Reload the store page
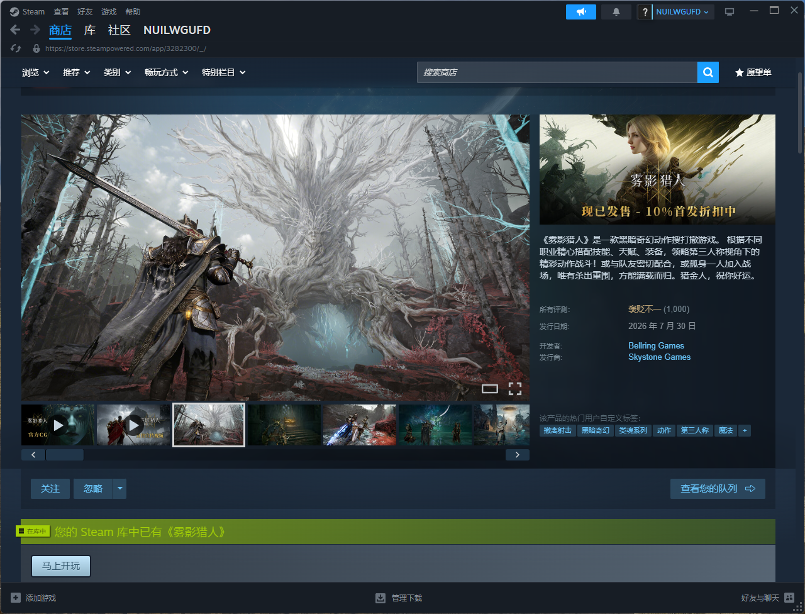The image size is (805, 614). tap(16, 48)
